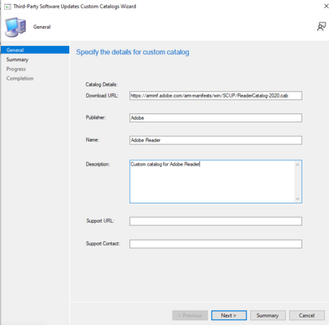Click the 'Name:' label
The image size is (329, 325).
tap(93, 139)
